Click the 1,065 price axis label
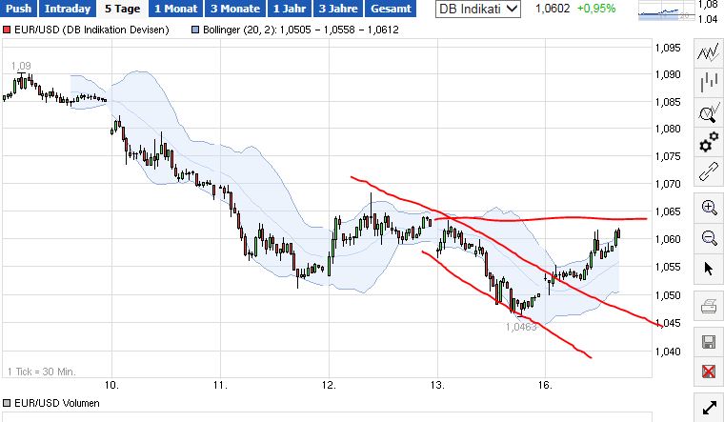Image resolution: width=724 pixels, height=422 pixels. (x=668, y=211)
